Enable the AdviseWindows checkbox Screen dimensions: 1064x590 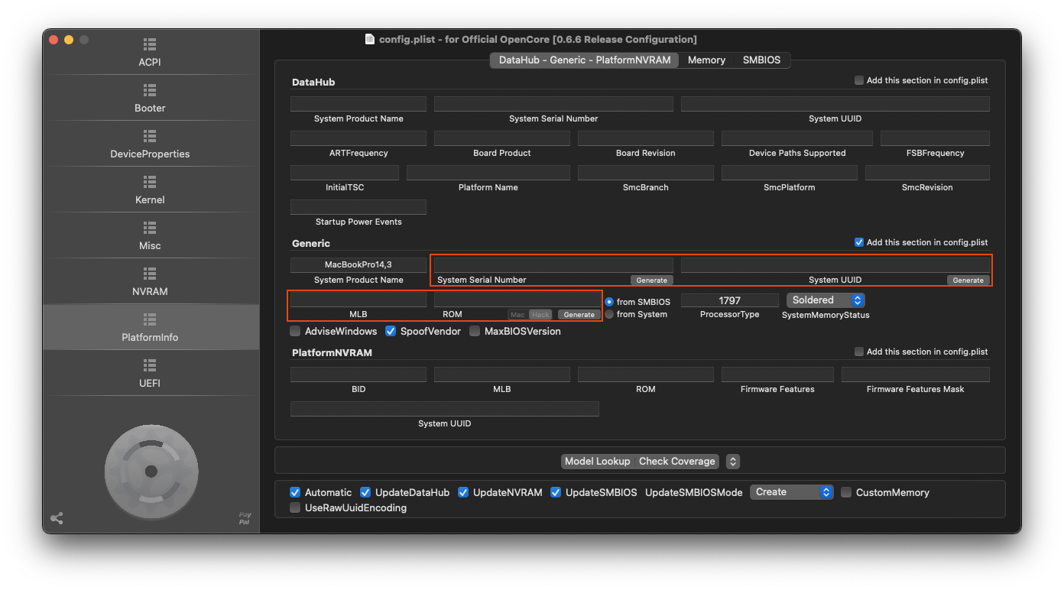tap(295, 331)
